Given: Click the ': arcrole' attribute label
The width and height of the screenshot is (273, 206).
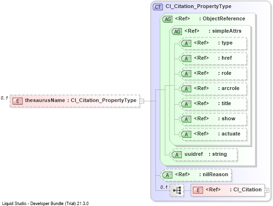Looking at the screenshot, I should tap(229, 88).
